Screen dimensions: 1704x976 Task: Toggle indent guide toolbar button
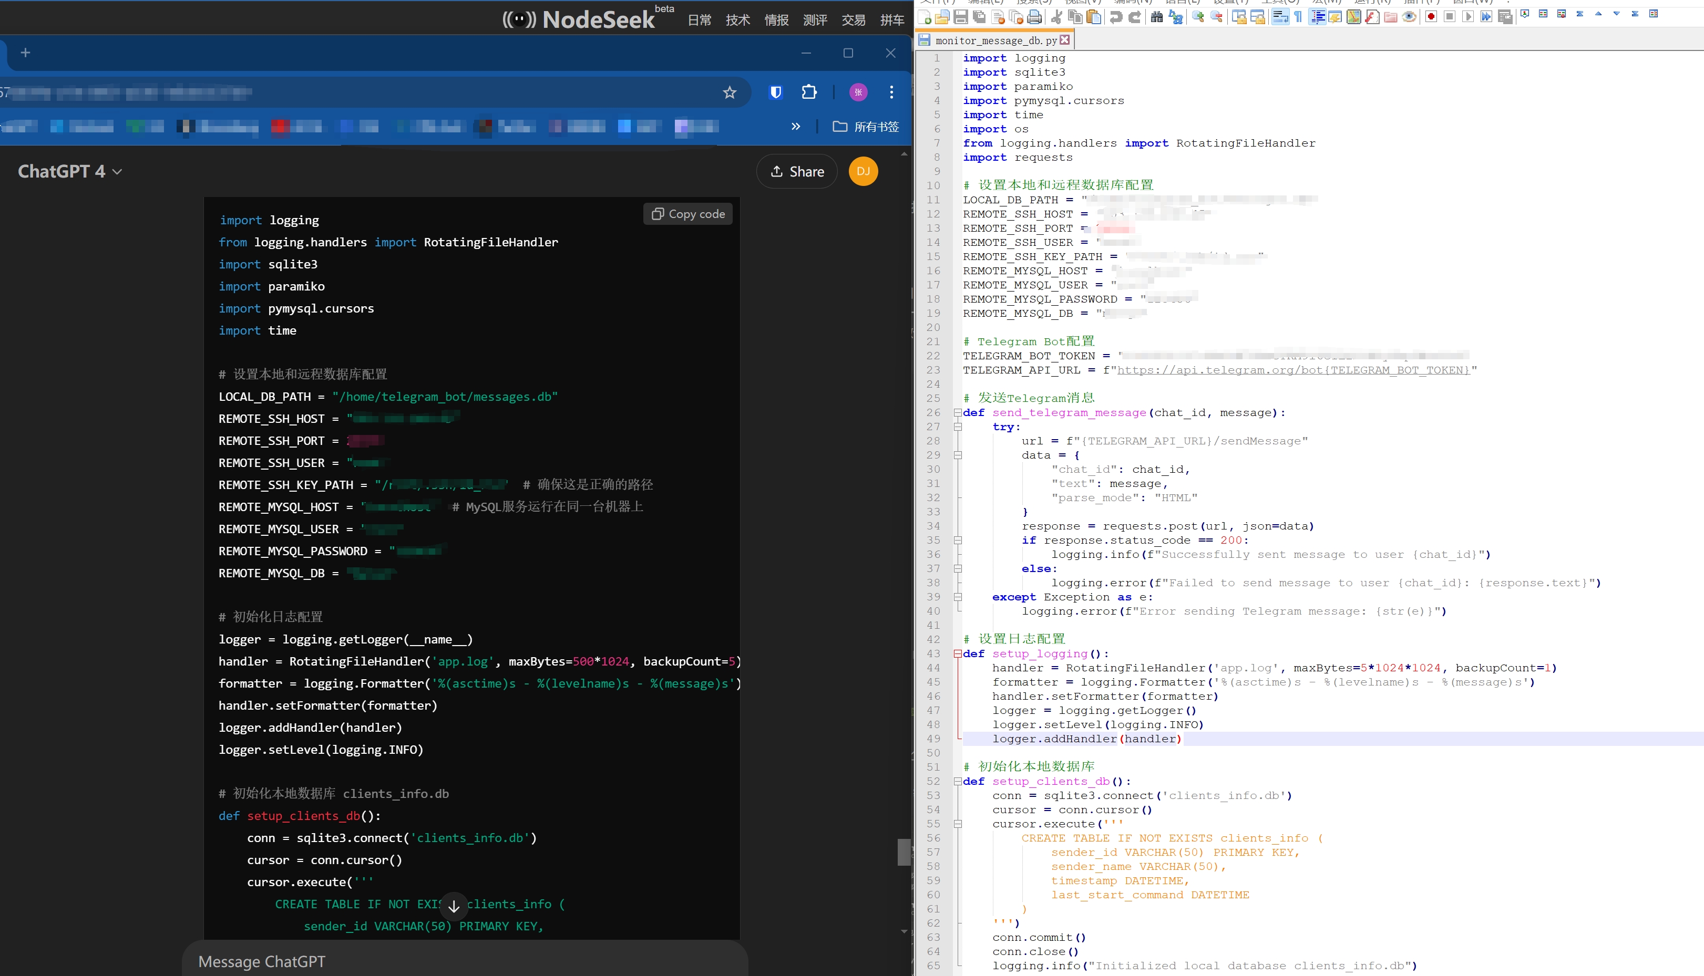tap(1317, 17)
